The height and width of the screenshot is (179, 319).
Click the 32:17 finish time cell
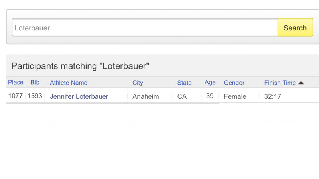coord(272,96)
